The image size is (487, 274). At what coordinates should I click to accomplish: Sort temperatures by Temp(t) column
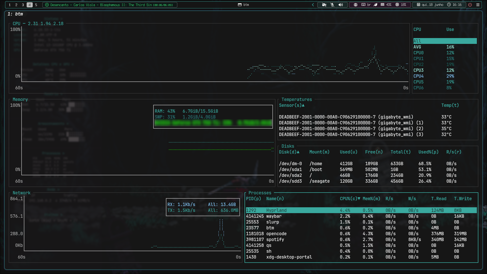(450, 105)
